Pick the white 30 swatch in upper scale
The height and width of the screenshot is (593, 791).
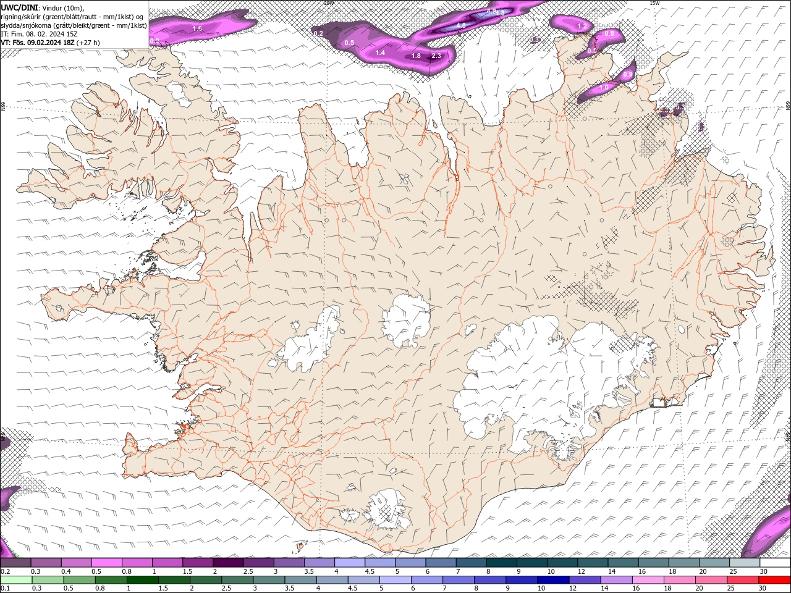775,563
